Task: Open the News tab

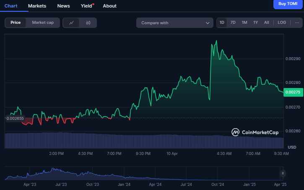Action: coord(64,6)
